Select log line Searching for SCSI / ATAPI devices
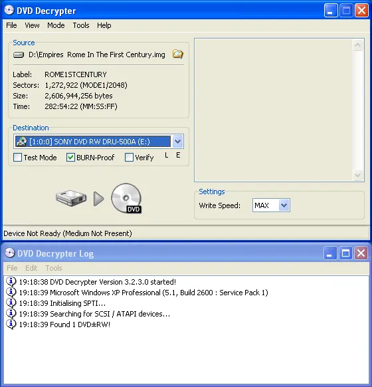The image size is (372, 387). tap(95, 314)
